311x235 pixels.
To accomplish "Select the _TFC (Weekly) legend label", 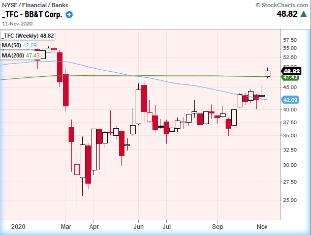I will (x=27, y=36).
